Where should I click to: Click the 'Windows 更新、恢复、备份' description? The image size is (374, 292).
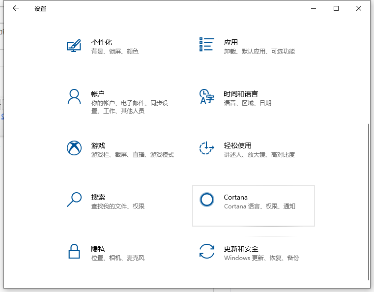[261, 258]
